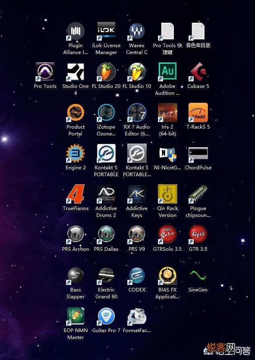Image resolution: width=255 pixels, height=360 pixels.
Task: Select Addictive Keys icon
Action: [x=137, y=194]
